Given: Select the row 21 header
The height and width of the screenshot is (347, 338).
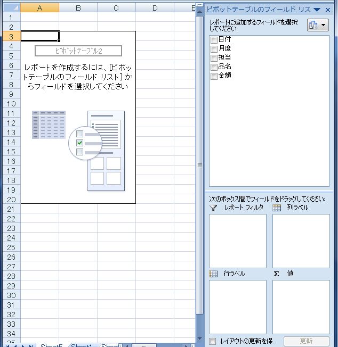Looking at the screenshot, I should [x=10, y=209].
